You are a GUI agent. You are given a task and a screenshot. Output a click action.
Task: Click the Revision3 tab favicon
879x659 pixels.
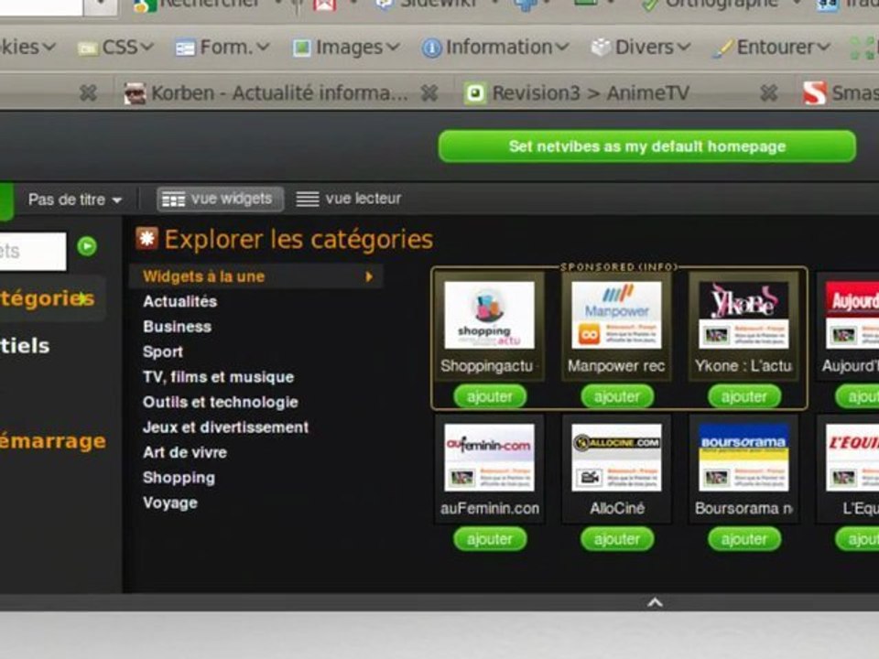(x=475, y=93)
